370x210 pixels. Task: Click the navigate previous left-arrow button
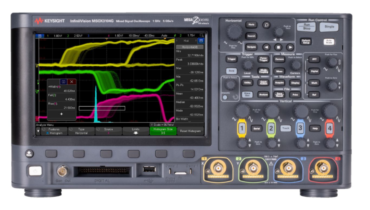[266, 47]
